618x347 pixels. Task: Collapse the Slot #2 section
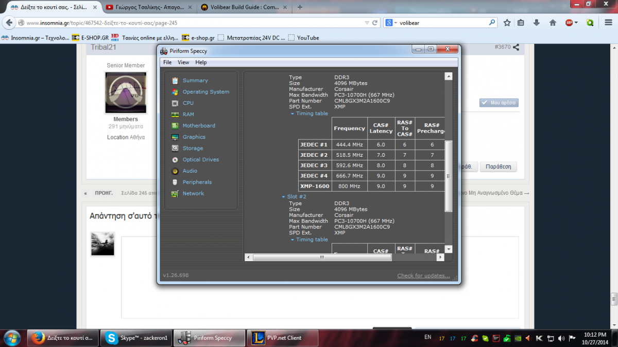coord(283,197)
